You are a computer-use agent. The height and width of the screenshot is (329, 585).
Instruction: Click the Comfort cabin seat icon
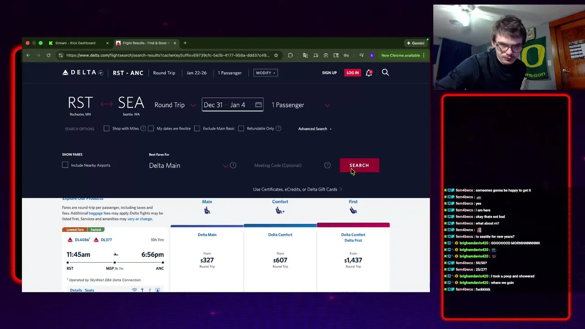coord(280,210)
